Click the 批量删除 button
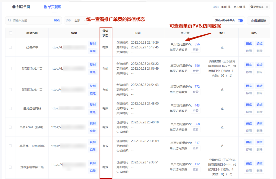The image size is (276, 179). pos(258,20)
